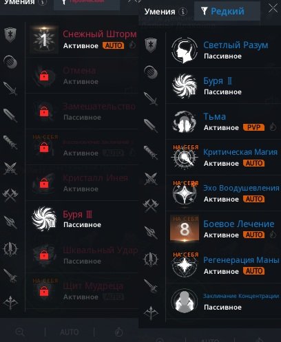Open the Буря II passive skill icon
This screenshot has height=342, width=281.
pyautogui.click(x=185, y=86)
